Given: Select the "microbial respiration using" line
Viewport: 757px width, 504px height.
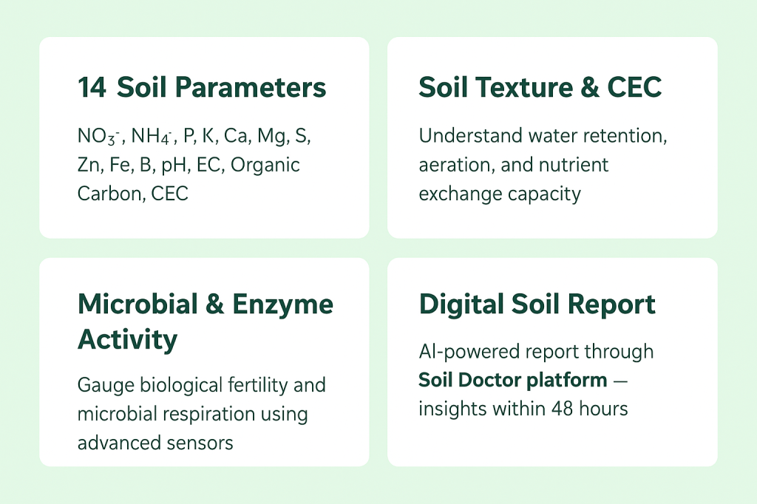Looking at the screenshot, I should (x=192, y=414).
